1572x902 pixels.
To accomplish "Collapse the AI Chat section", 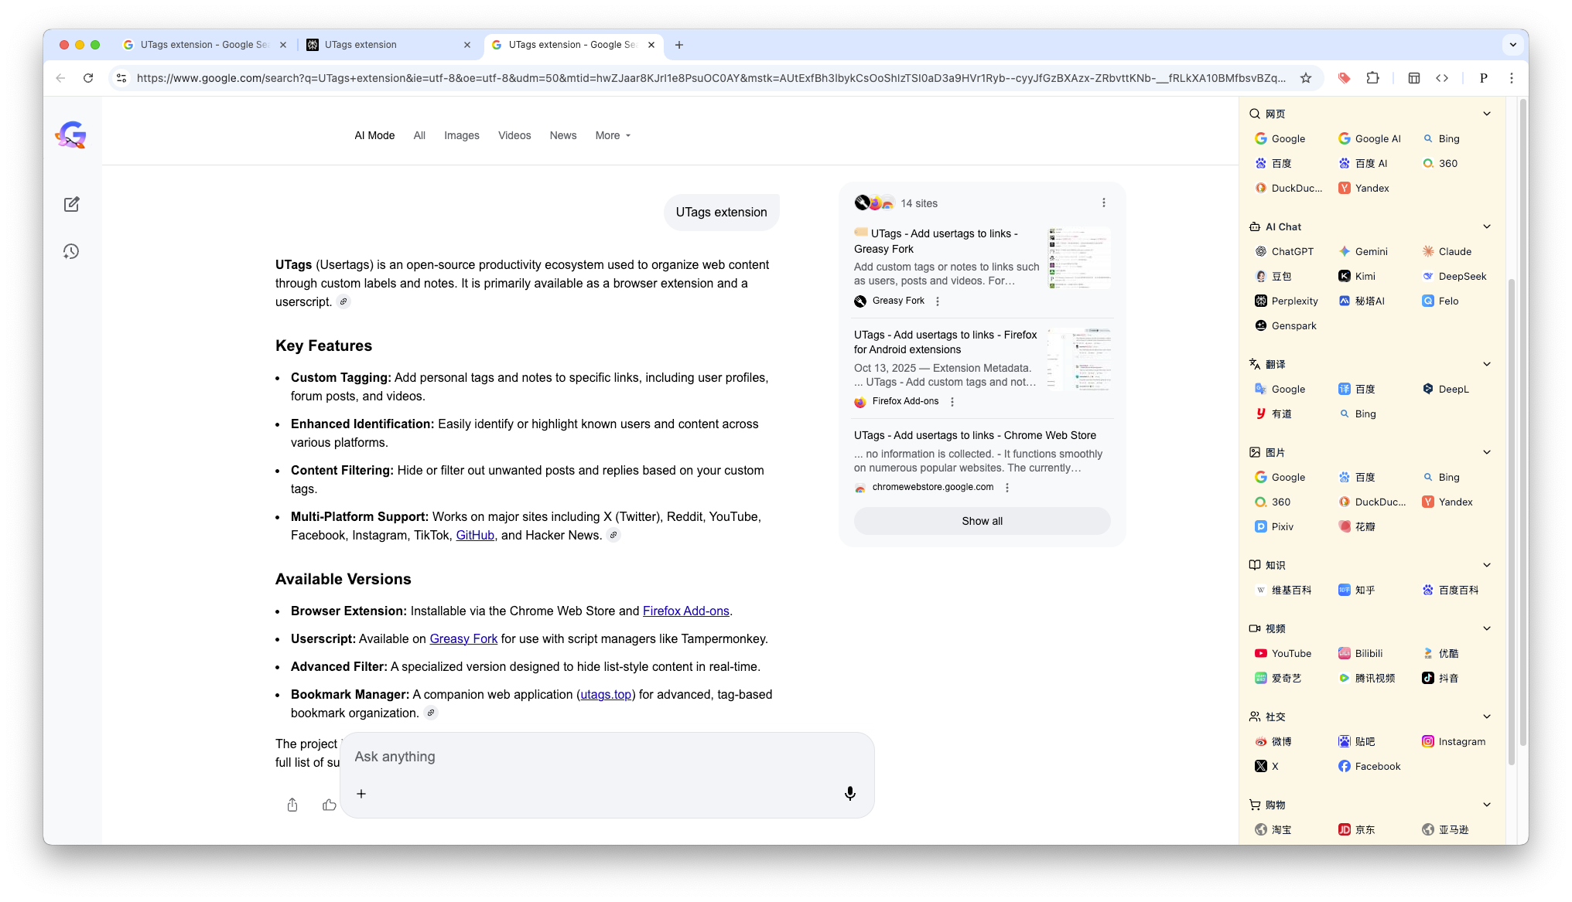I will coord(1487,226).
